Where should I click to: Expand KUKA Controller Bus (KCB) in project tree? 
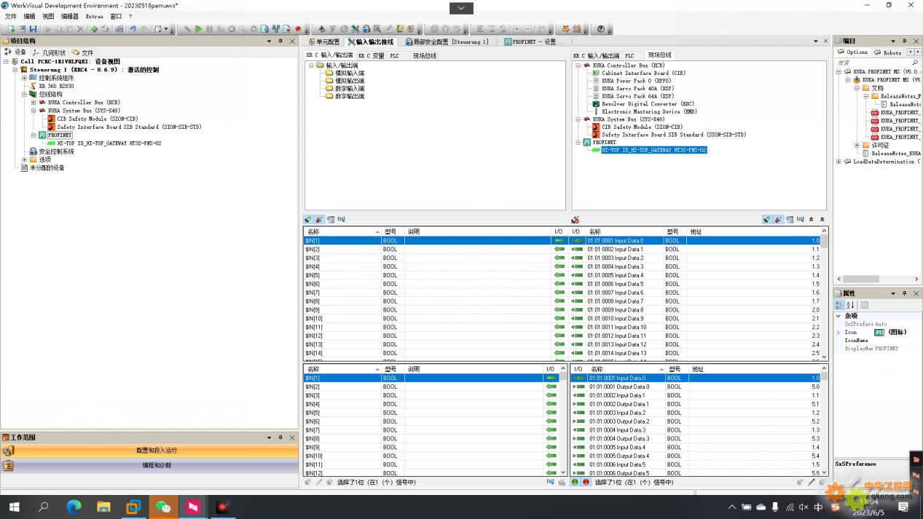(x=33, y=103)
